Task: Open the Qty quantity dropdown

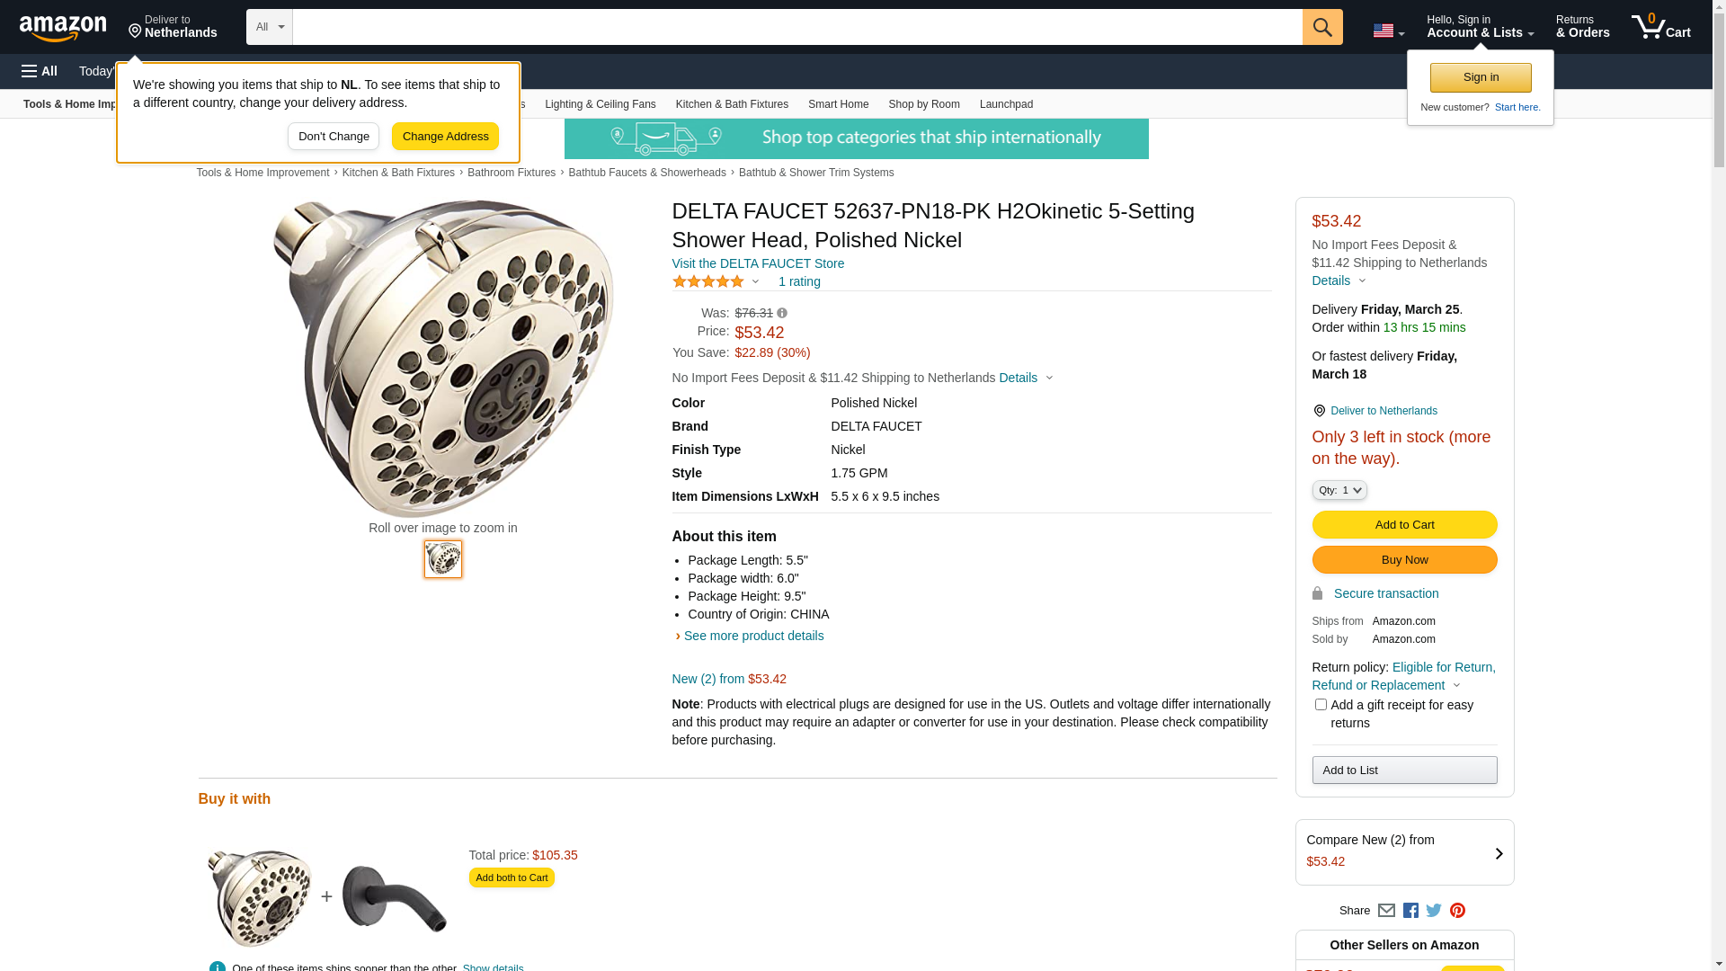Action: click(x=1339, y=490)
